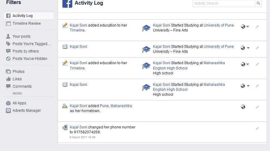Screen dimensions: 270x151
Task: Open All Apps filter
Action: tap(19, 103)
